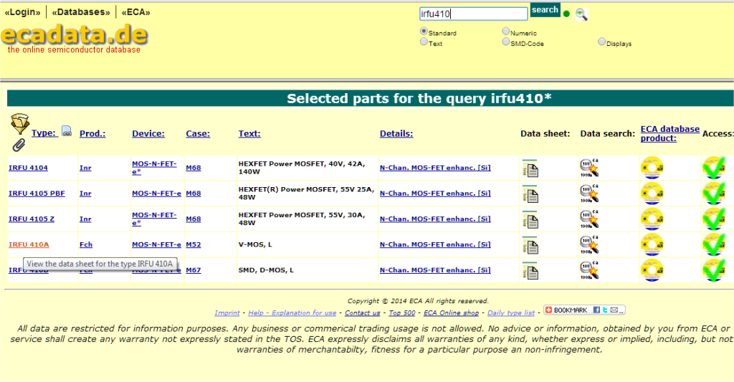Viewport: 734px width, 382px height.
Task: Click the BOOKMARK share button
Action: (584, 310)
